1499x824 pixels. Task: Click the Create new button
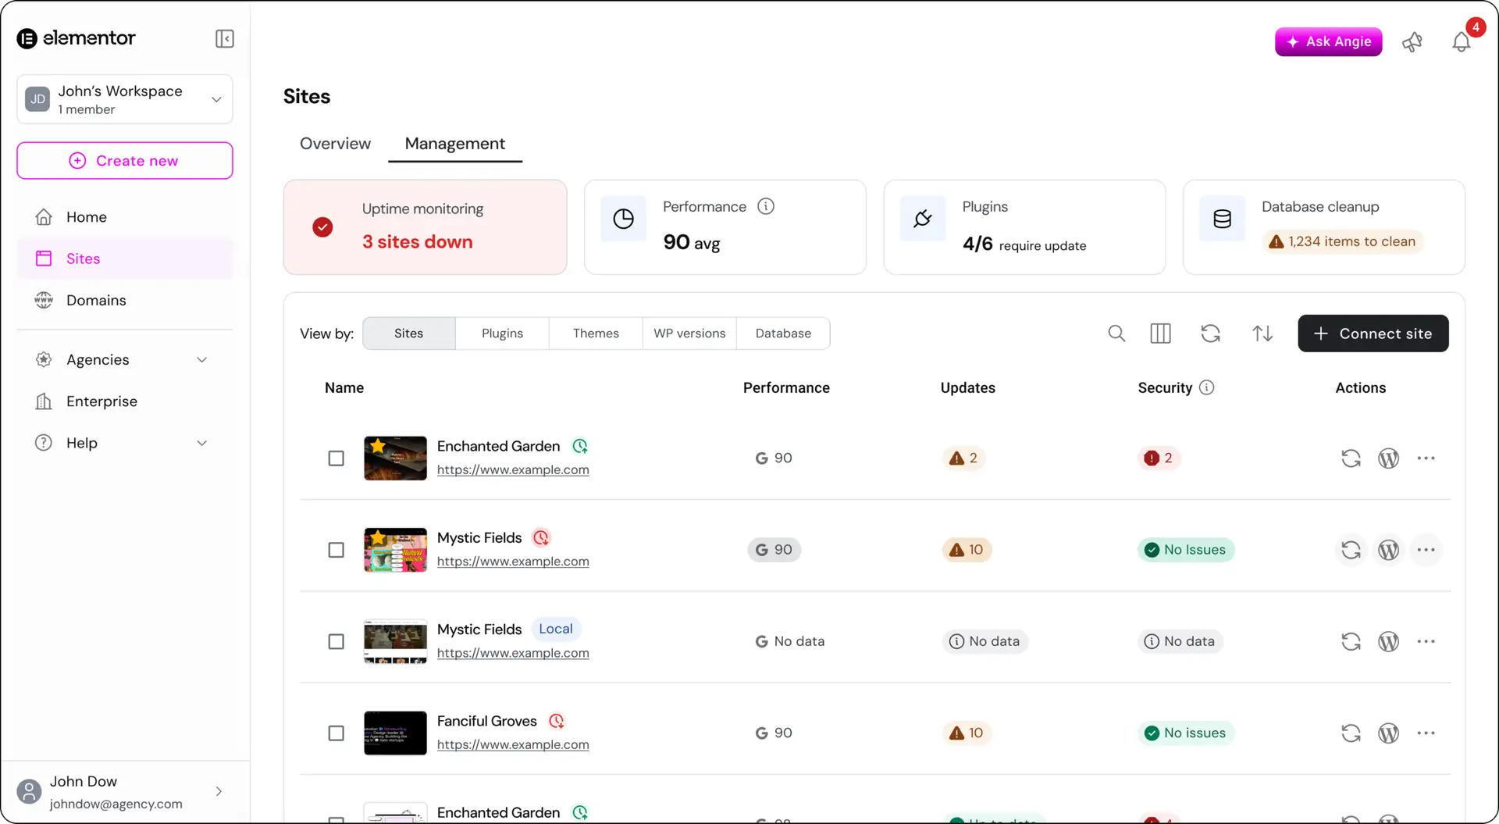[x=125, y=160]
